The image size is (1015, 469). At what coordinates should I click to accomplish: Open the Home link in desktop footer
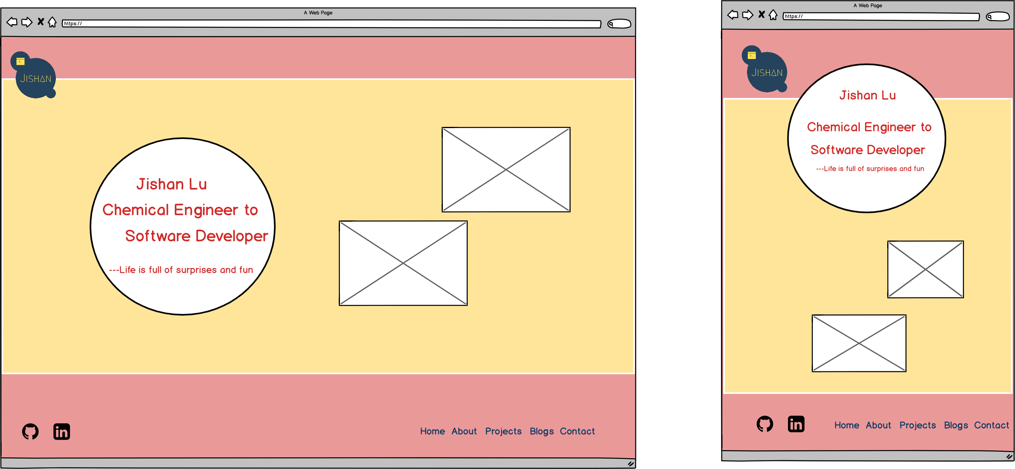tap(432, 431)
